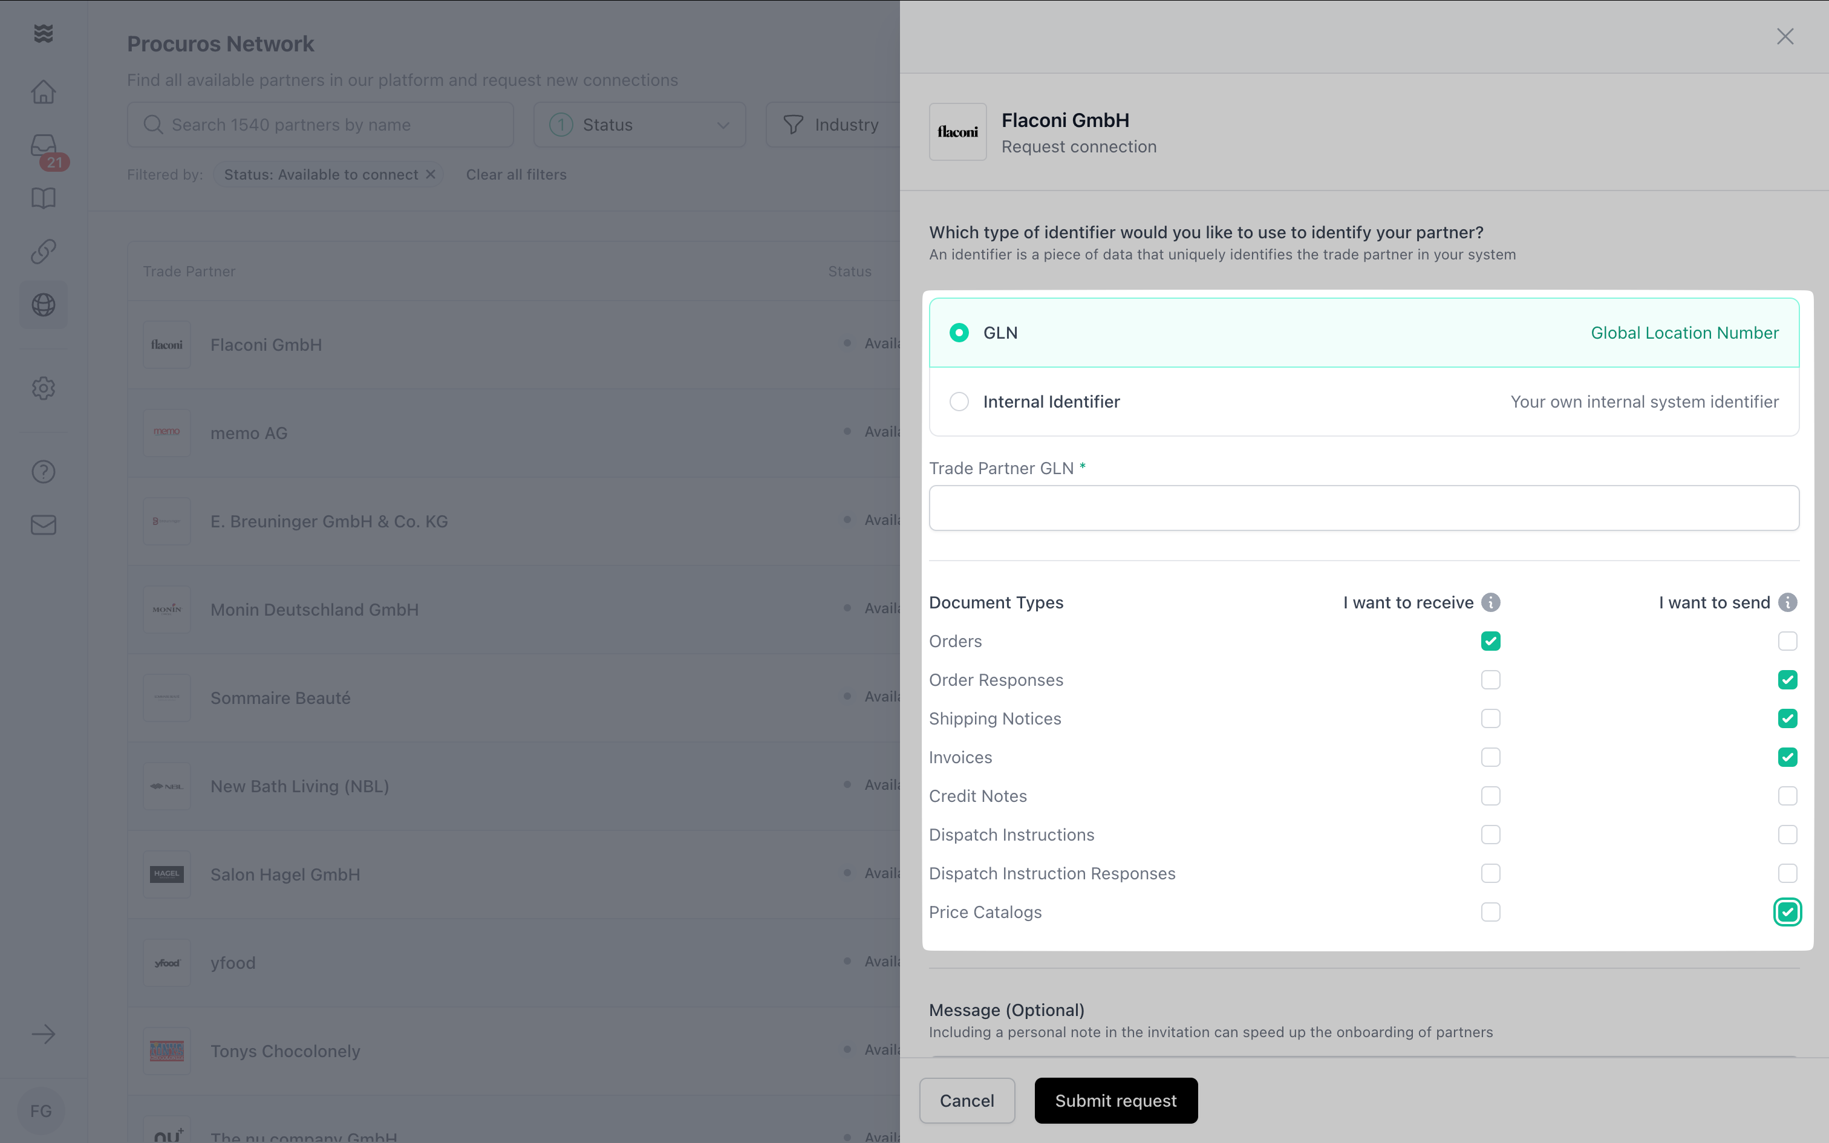This screenshot has width=1829, height=1143.
Task: Click the Status column header
Action: [x=850, y=272]
